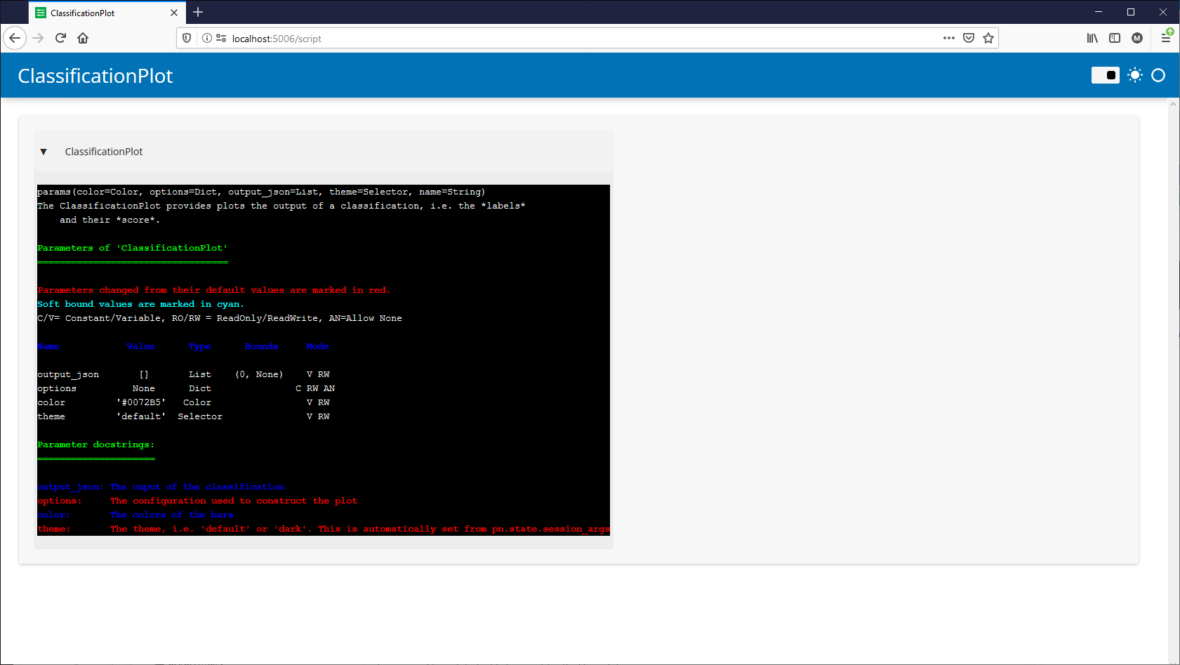
Task: Open the Firefox hamburger menu with update badge
Action: tap(1167, 38)
